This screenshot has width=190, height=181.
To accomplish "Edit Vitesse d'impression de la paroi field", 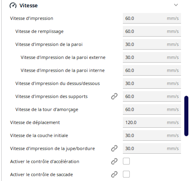I will (x=152, y=44).
